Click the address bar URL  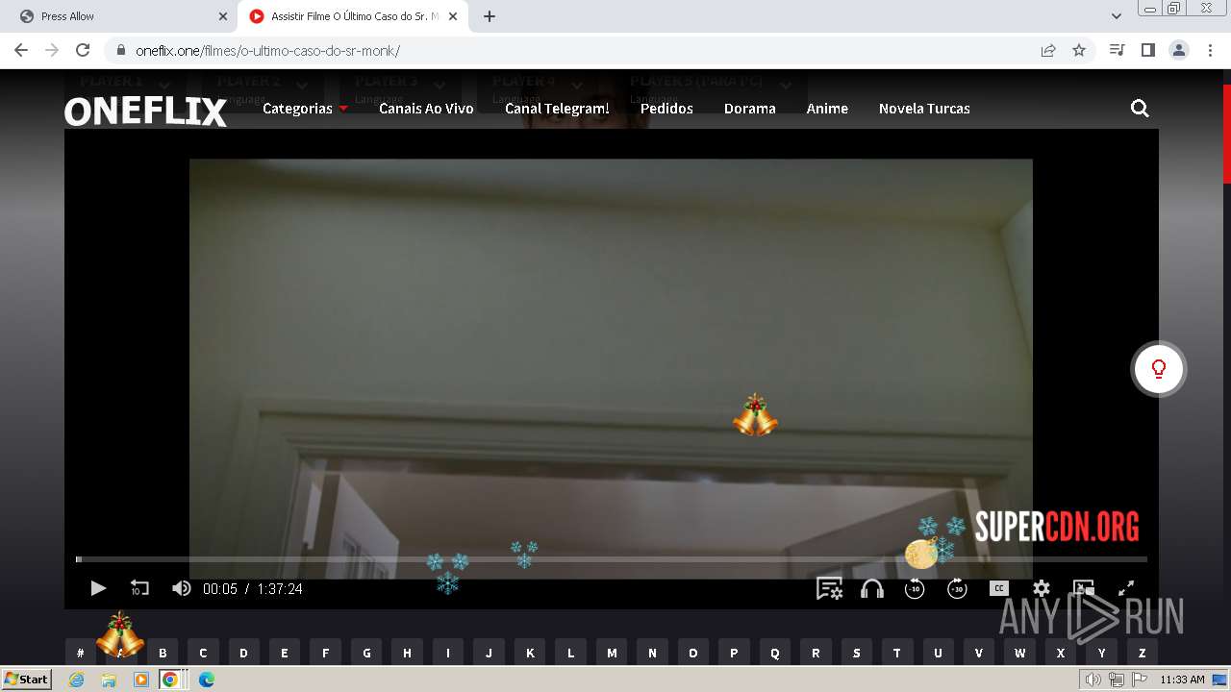coord(267,51)
